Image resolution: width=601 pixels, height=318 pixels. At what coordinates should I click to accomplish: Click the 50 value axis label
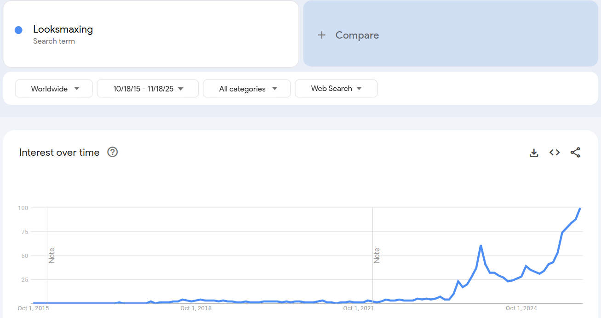point(23,256)
